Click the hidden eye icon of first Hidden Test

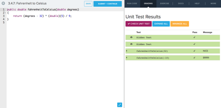coord(131,37)
